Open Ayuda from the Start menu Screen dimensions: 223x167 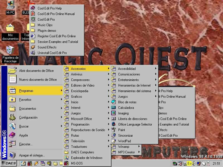(35, 135)
